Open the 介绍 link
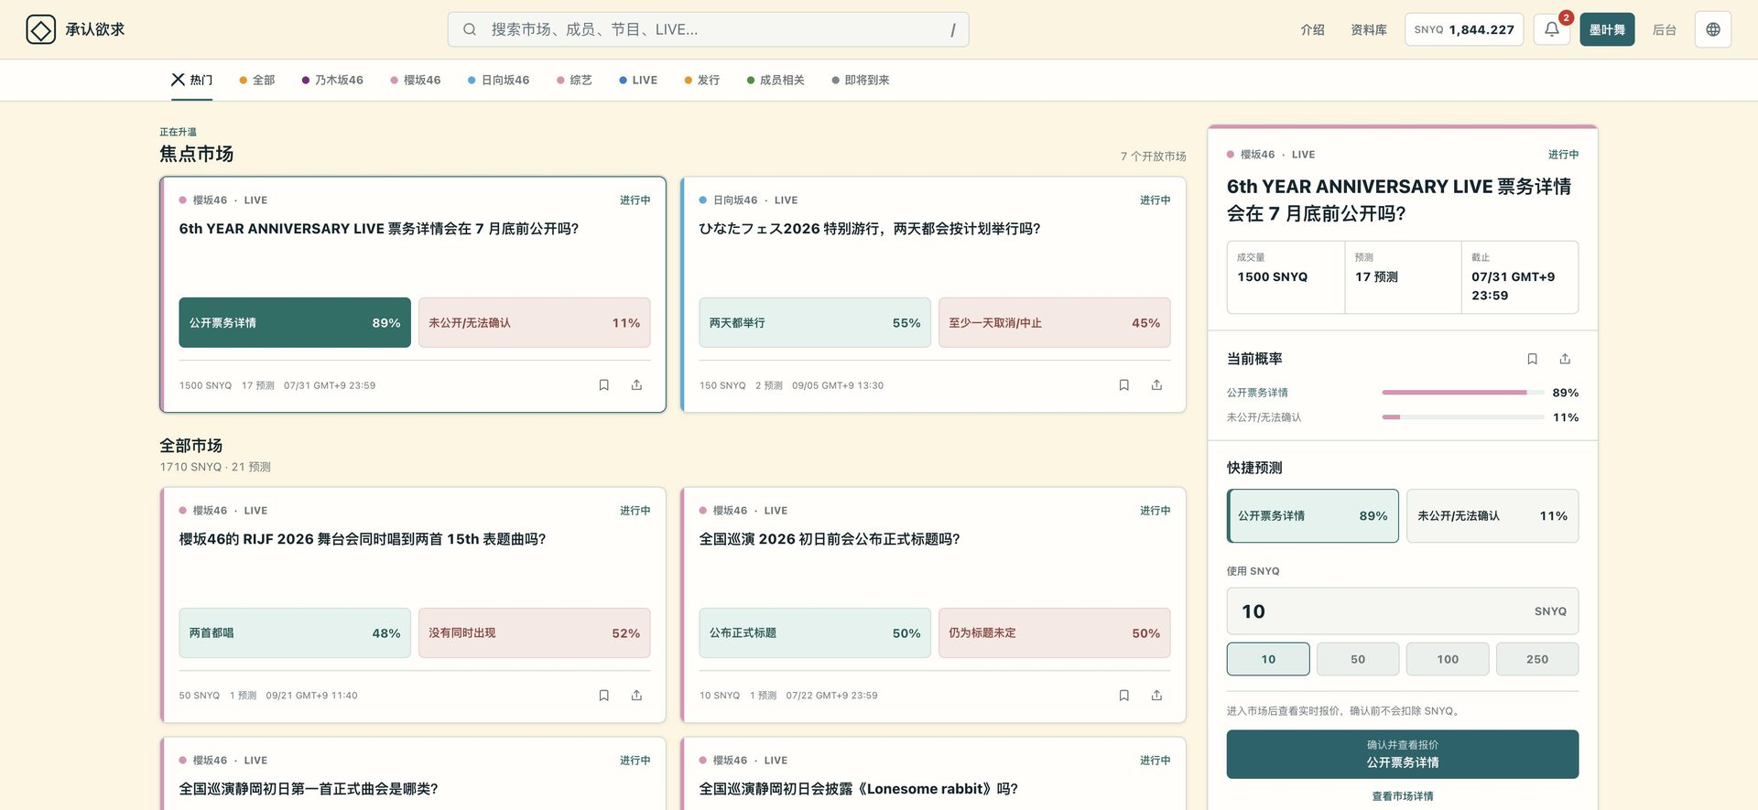Screen dimensions: 1758x810 tap(1312, 29)
